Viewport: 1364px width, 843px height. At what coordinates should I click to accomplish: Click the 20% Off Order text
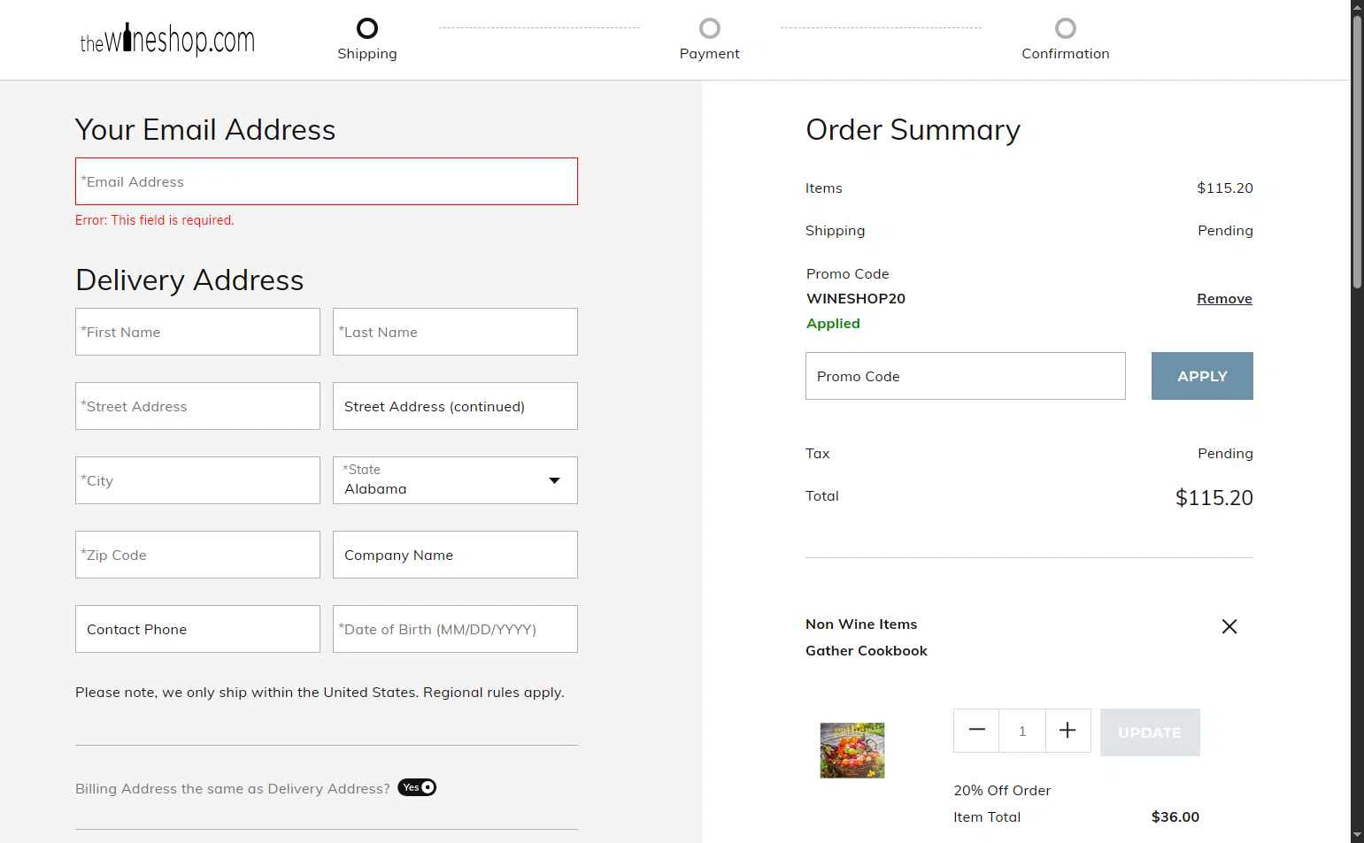[x=1002, y=791]
